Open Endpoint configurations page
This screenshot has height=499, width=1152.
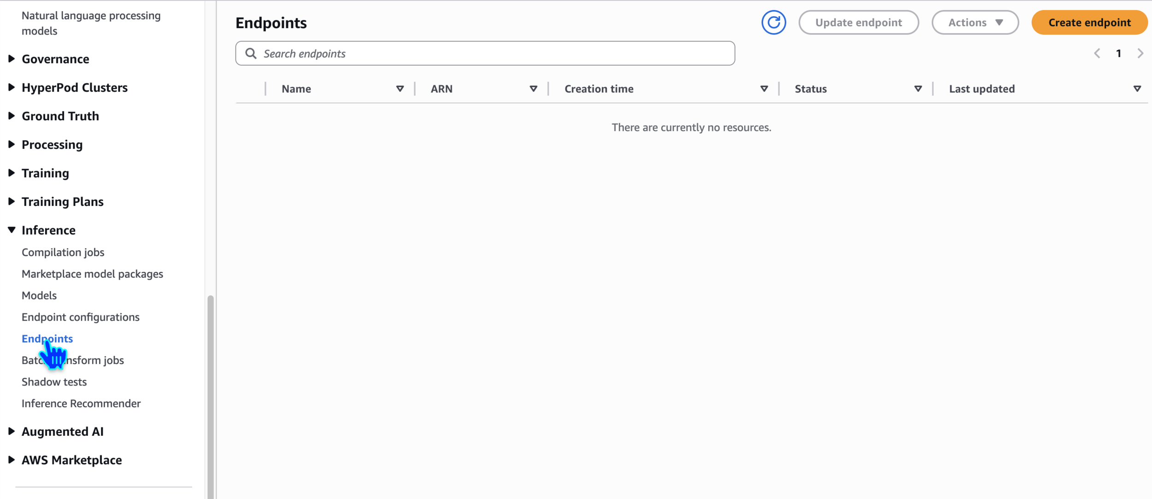pos(80,317)
